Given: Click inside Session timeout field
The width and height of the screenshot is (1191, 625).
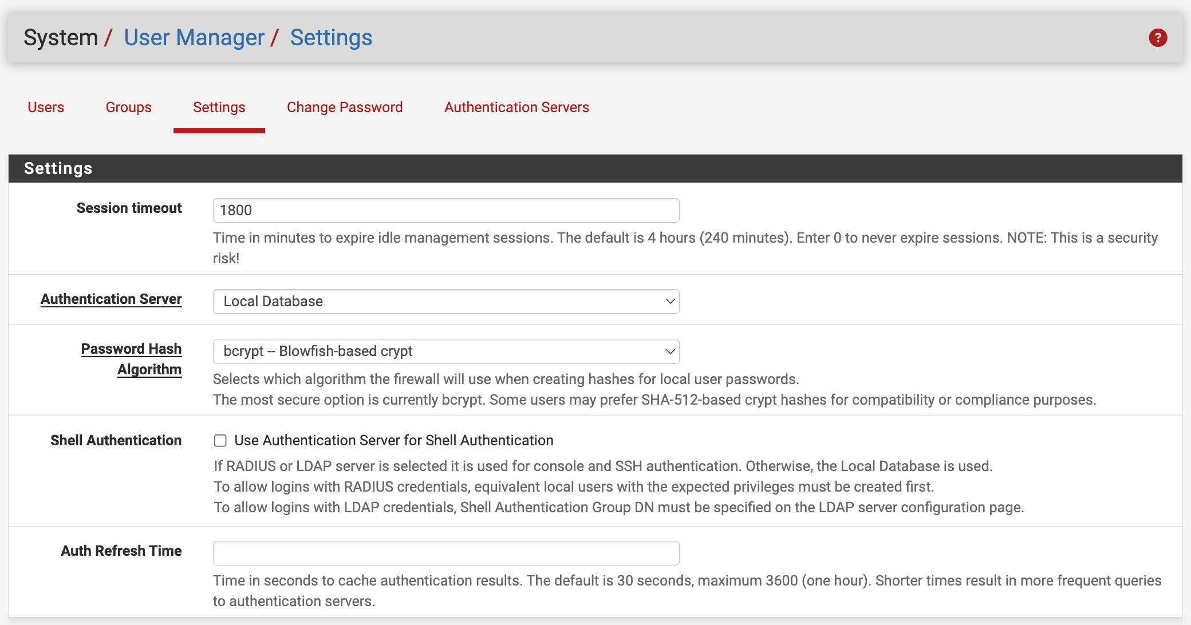Looking at the screenshot, I should pos(445,210).
